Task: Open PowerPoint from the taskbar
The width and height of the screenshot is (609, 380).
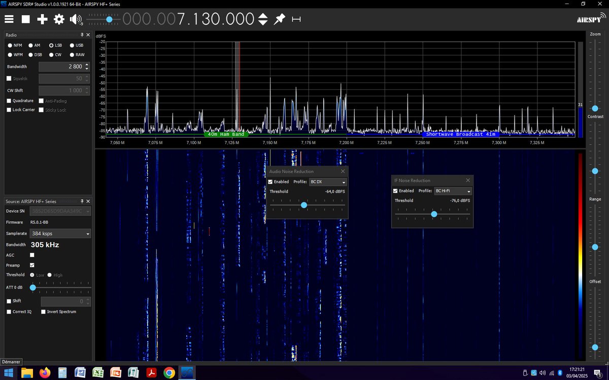Action: (116, 373)
